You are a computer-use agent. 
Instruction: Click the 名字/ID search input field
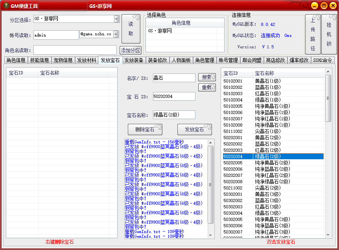click(174, 78)
